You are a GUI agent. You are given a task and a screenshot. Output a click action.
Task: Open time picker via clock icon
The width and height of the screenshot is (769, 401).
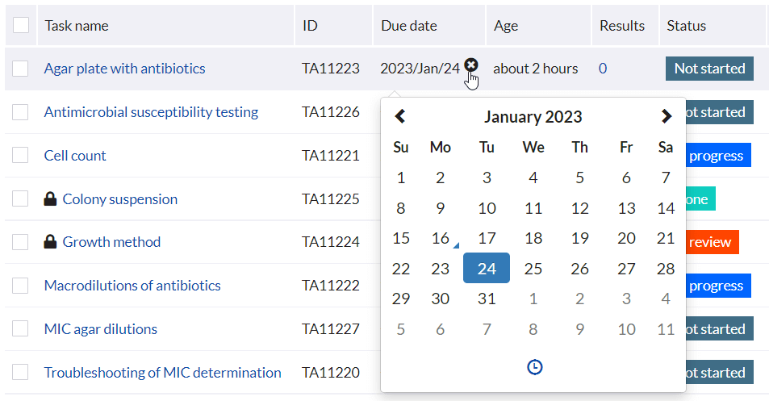[x=534, y=367]
